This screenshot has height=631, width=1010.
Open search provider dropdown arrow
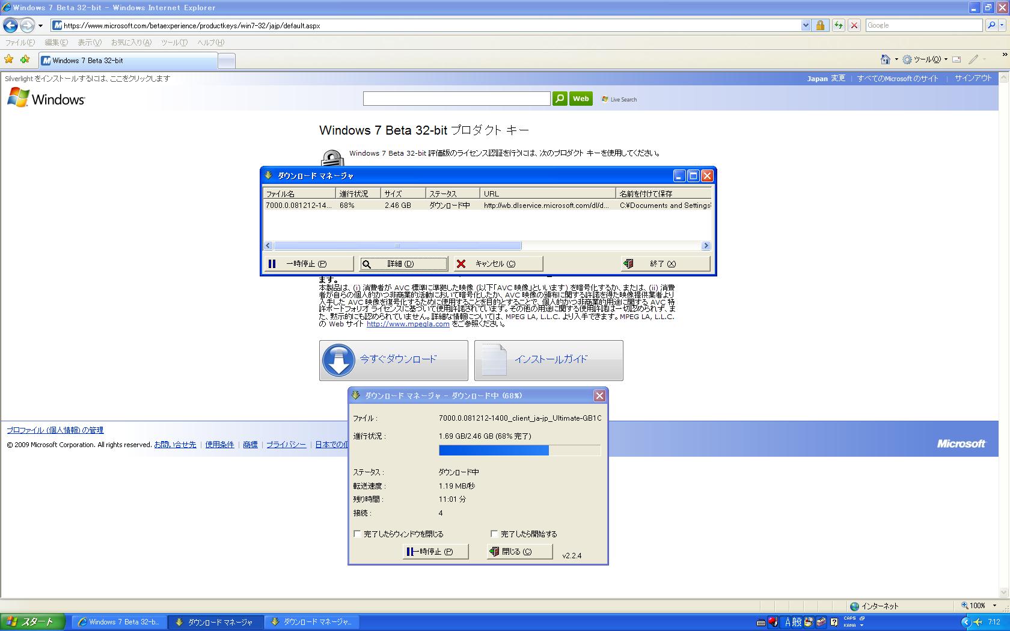point(1002,25)
